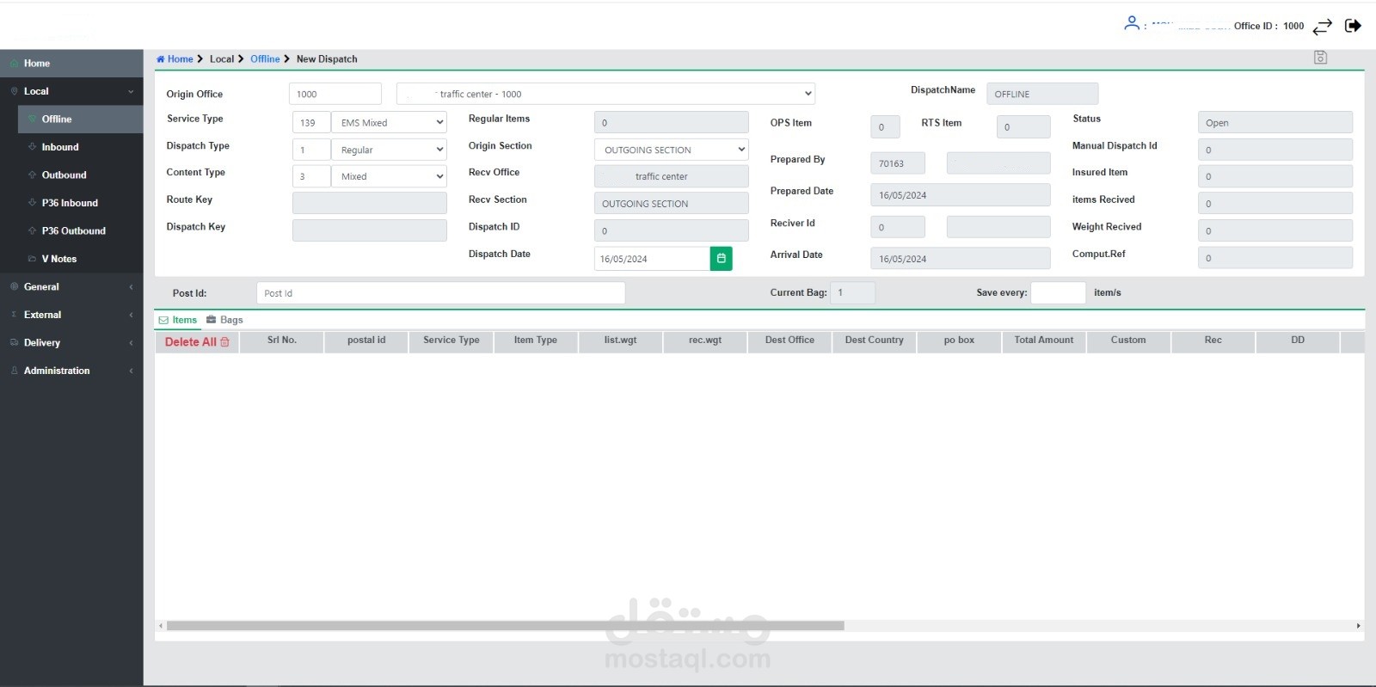Open the Origin Section dropdown
The width and height of the screenshot is (1376, 687).
tap(672, 150)
